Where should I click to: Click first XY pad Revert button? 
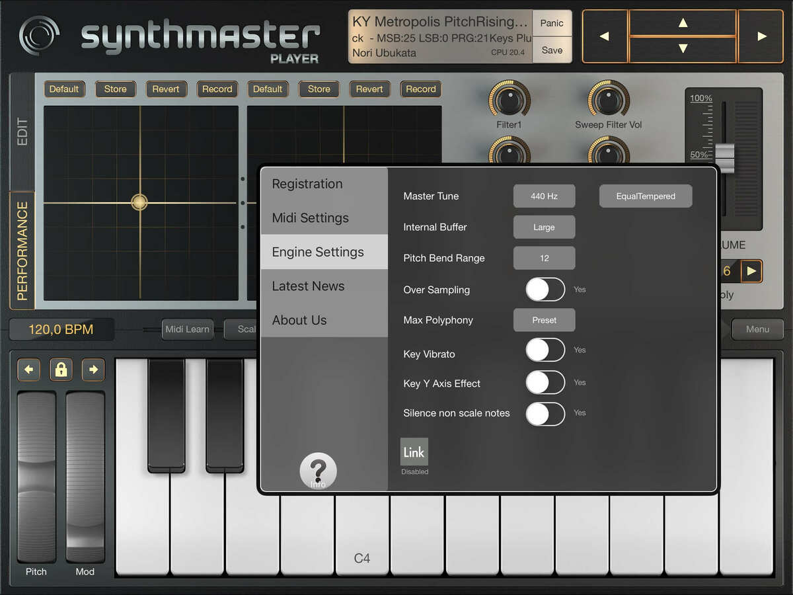coord(166,89)
